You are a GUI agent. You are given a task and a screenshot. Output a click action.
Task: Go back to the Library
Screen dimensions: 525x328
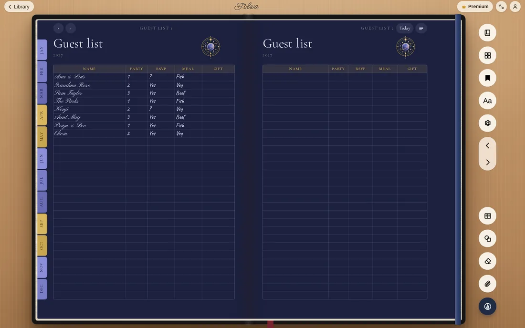pos(19,7)
